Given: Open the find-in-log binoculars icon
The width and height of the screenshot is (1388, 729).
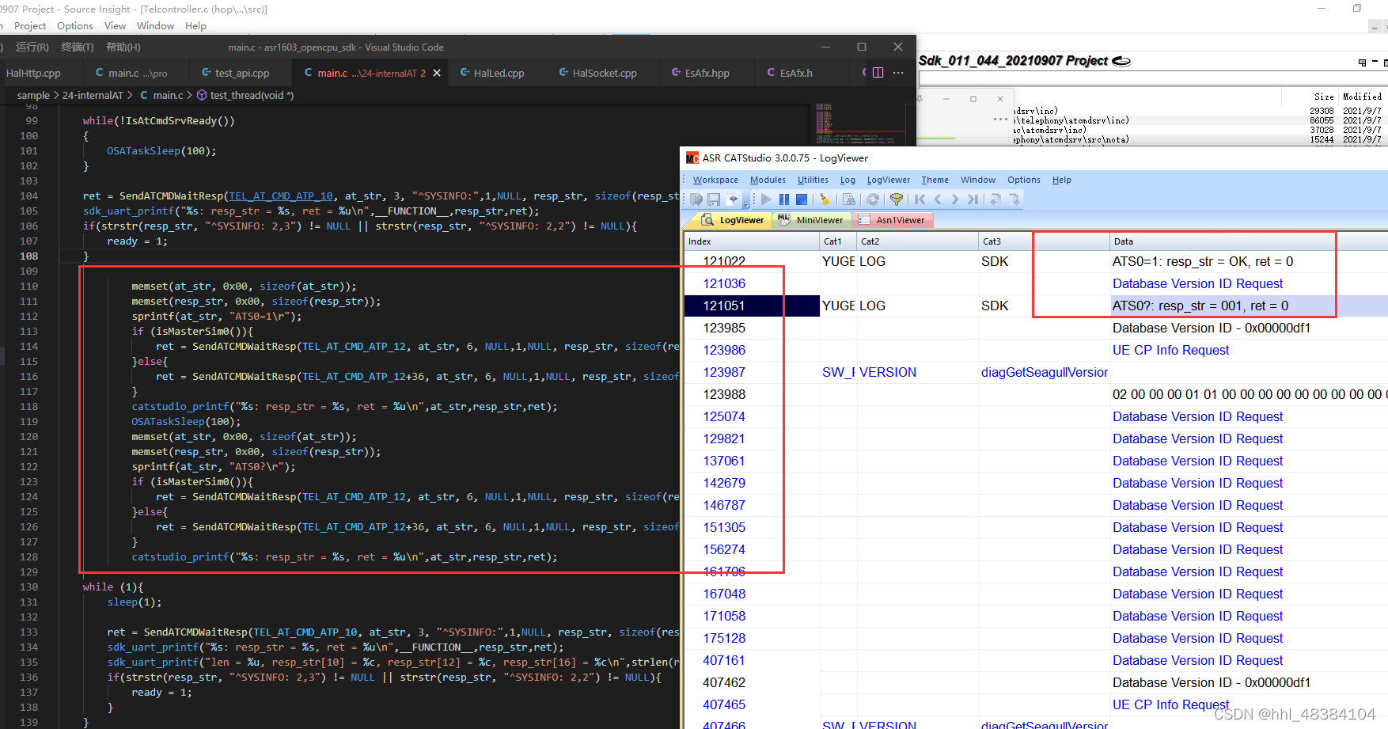Looking at the screenshot, I should tap(848, 199).
